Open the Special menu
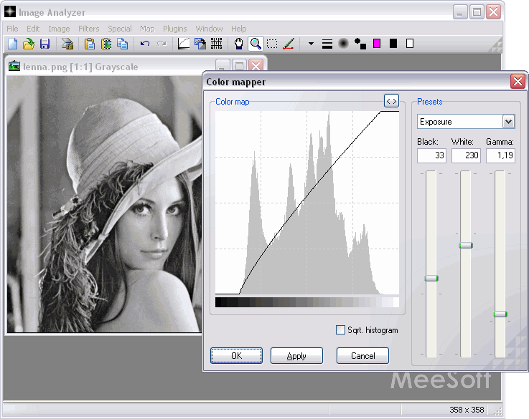Viewport: 529px width, 419px height. [120, 29]
